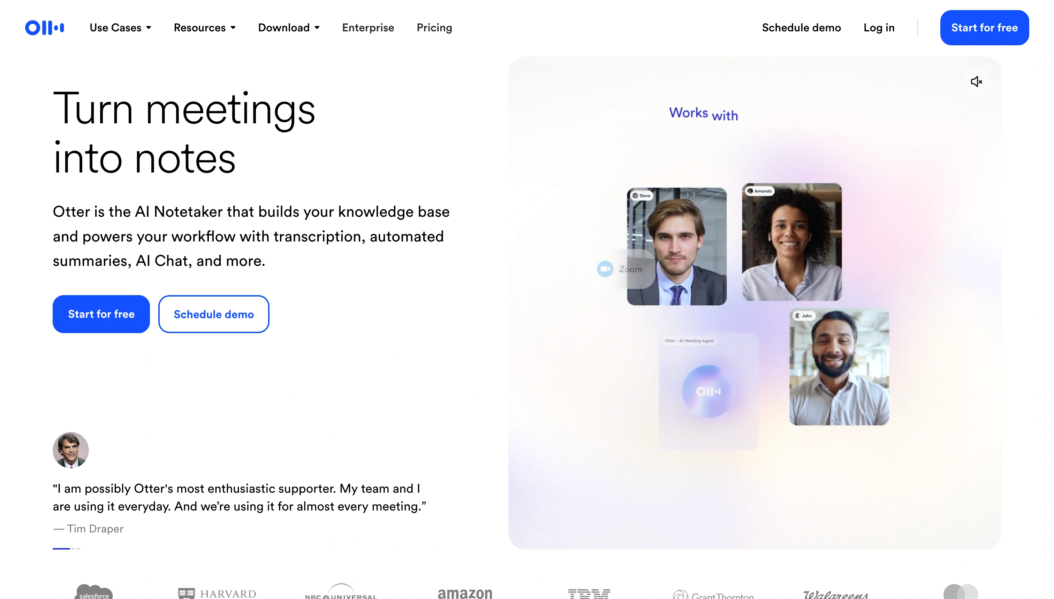
Task: Click Start for free in header
Action: point(985,28)
